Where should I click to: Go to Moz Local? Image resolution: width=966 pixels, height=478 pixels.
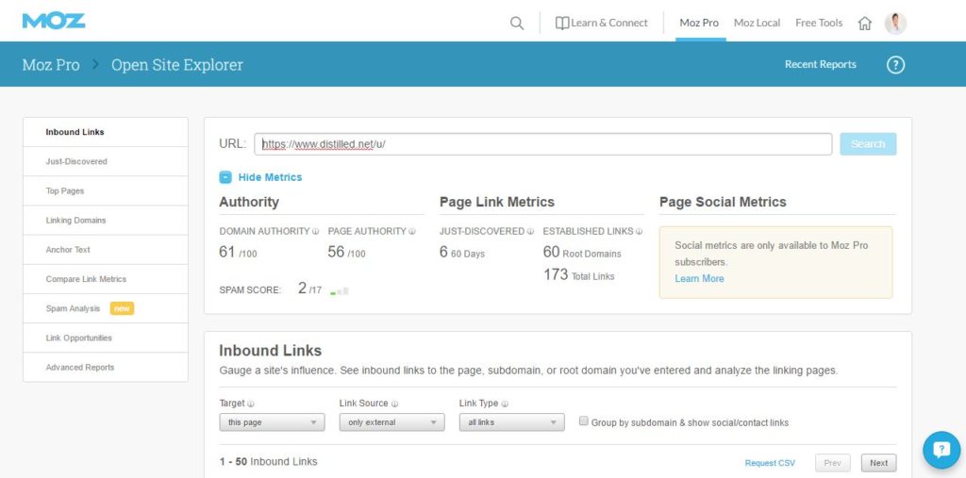[757, 24]
